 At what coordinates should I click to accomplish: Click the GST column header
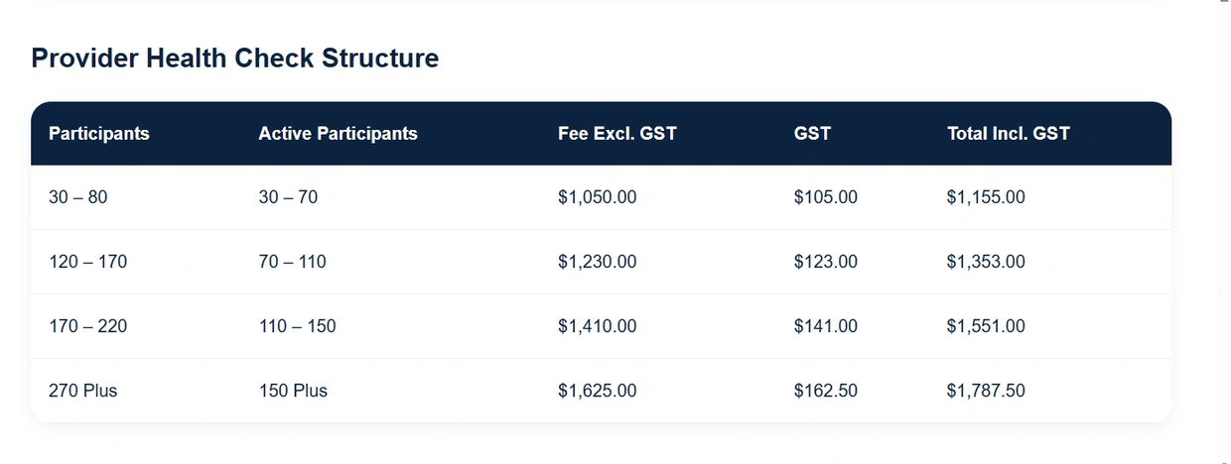(812, 133)
